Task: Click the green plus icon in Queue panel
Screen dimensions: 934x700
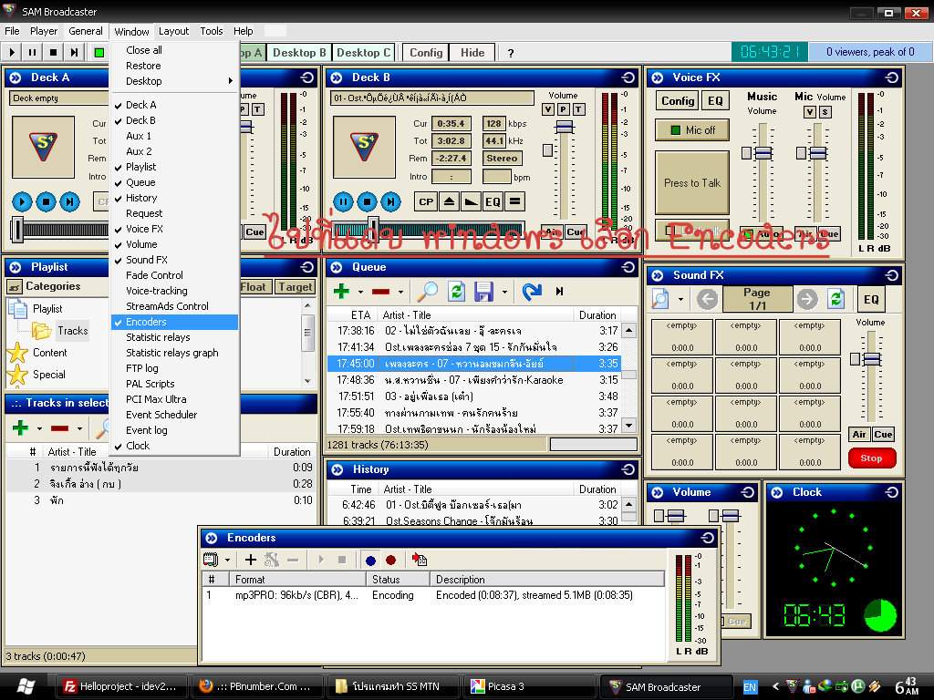Action: 341,292
